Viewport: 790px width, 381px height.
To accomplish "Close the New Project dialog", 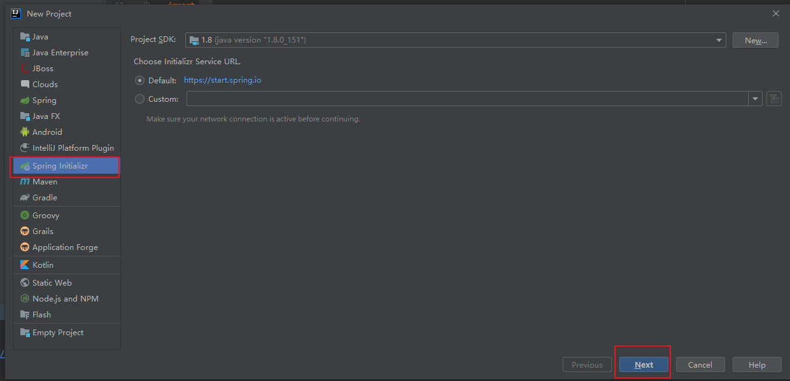I will (x=775, y=13).
